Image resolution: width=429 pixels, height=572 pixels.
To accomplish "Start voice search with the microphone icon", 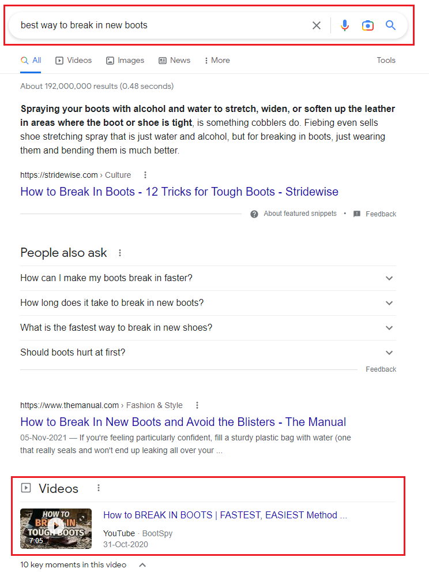I will 344,25.
